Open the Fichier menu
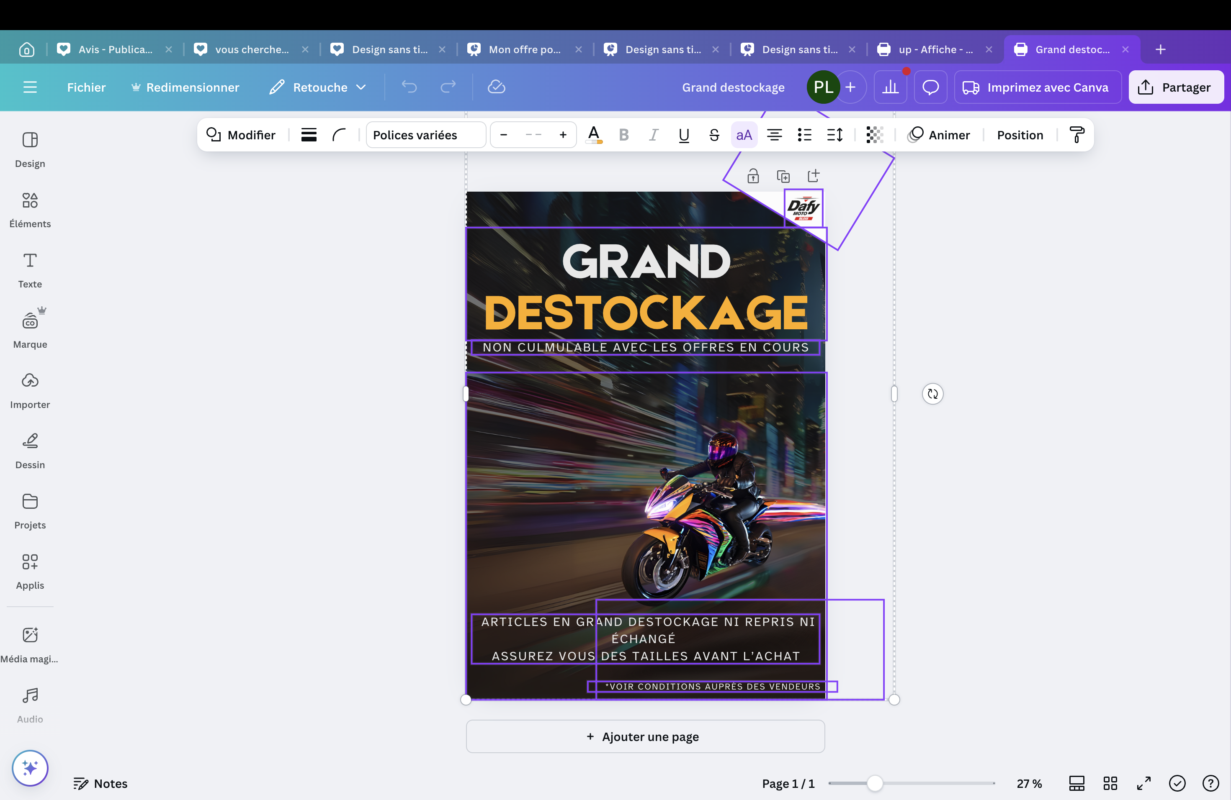Screen dimensions: 1231x800 [x=86, y=87]
